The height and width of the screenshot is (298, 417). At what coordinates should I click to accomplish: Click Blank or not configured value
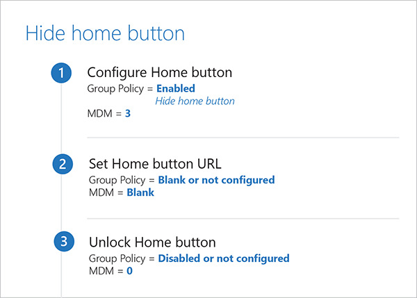tap(216, 180)
